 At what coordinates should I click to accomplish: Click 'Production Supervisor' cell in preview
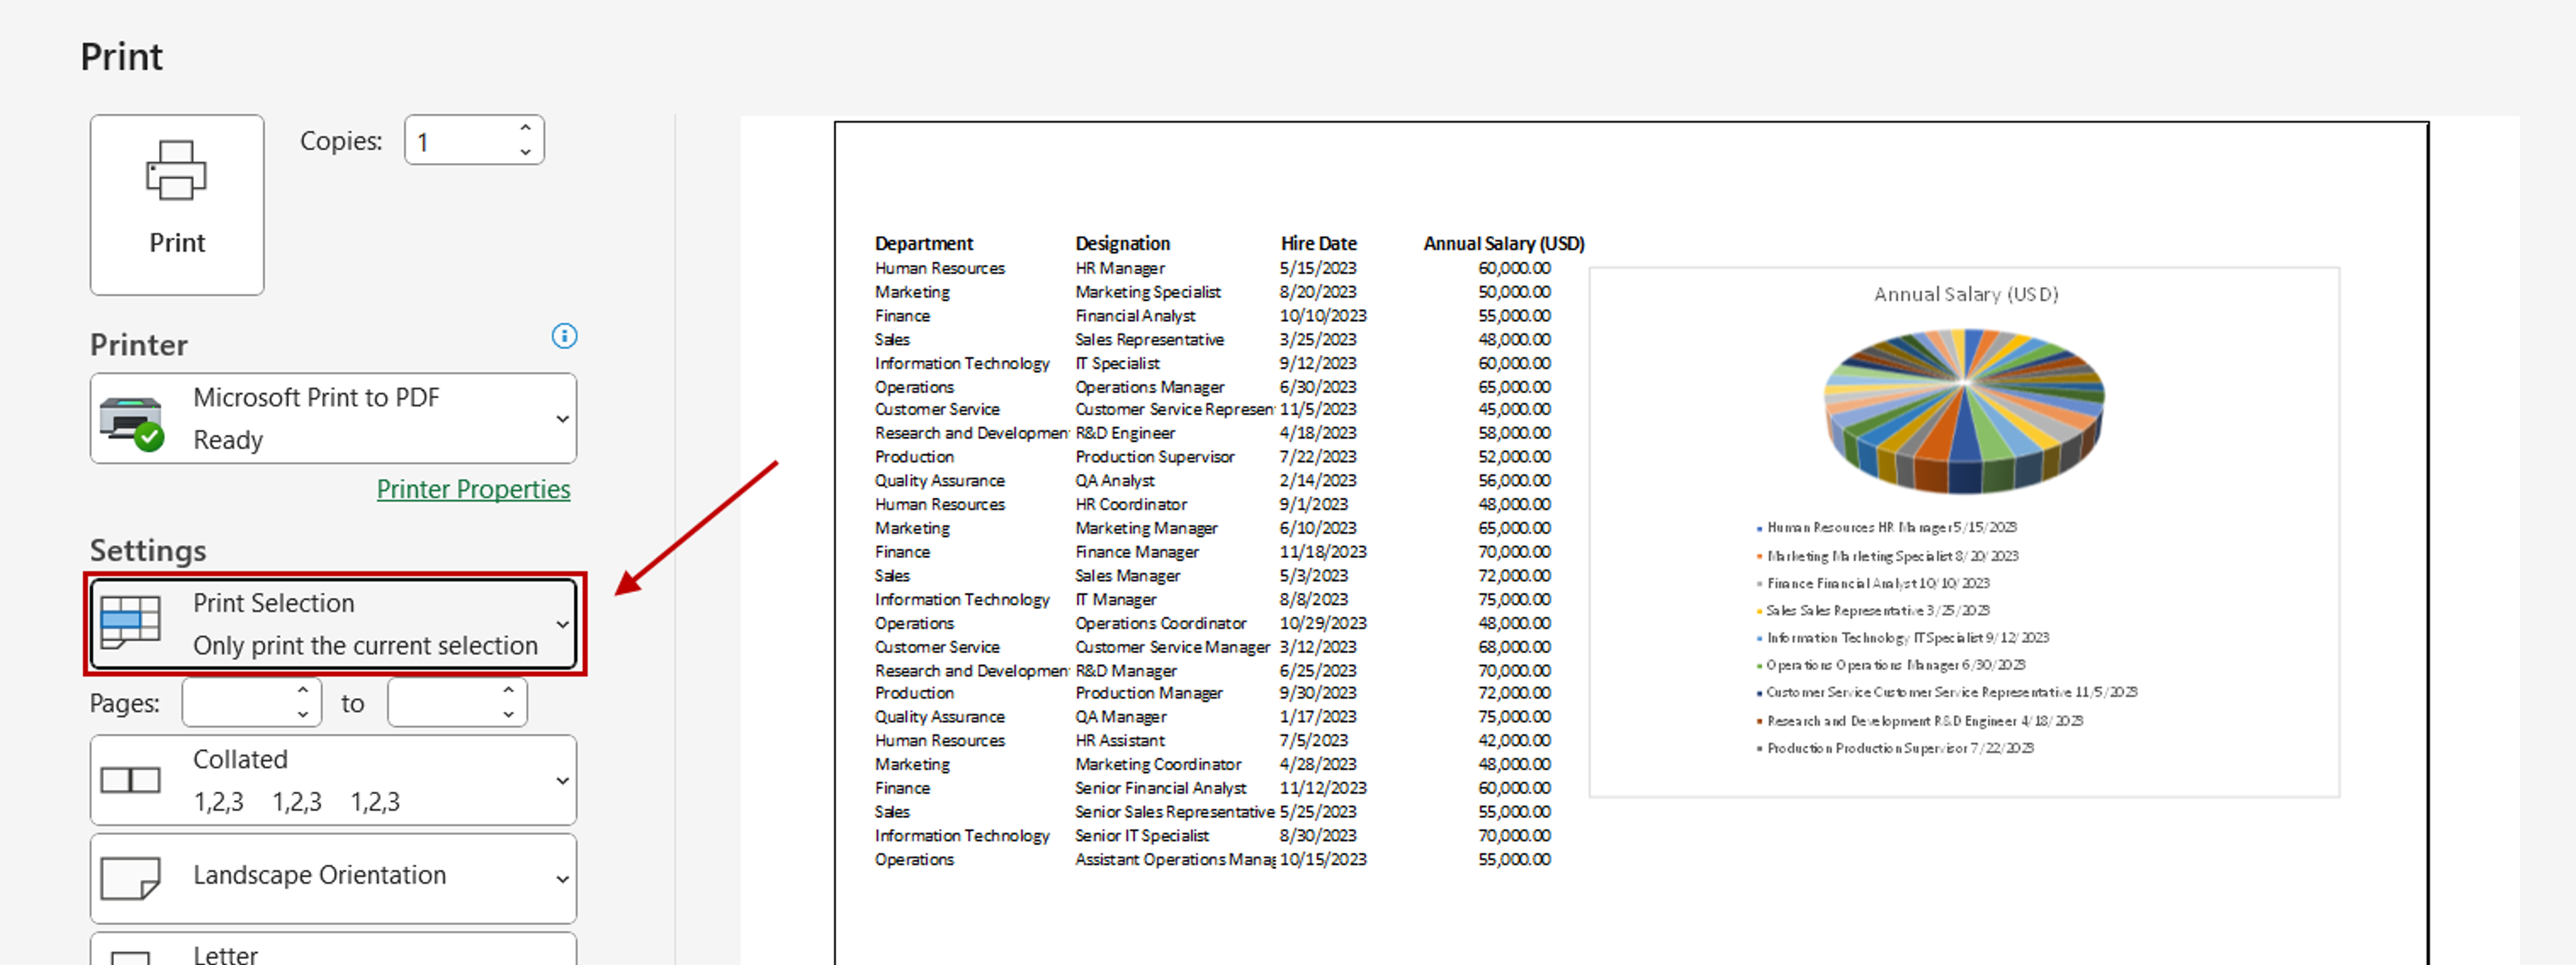pyautogui.click(x=1155, y=457)
